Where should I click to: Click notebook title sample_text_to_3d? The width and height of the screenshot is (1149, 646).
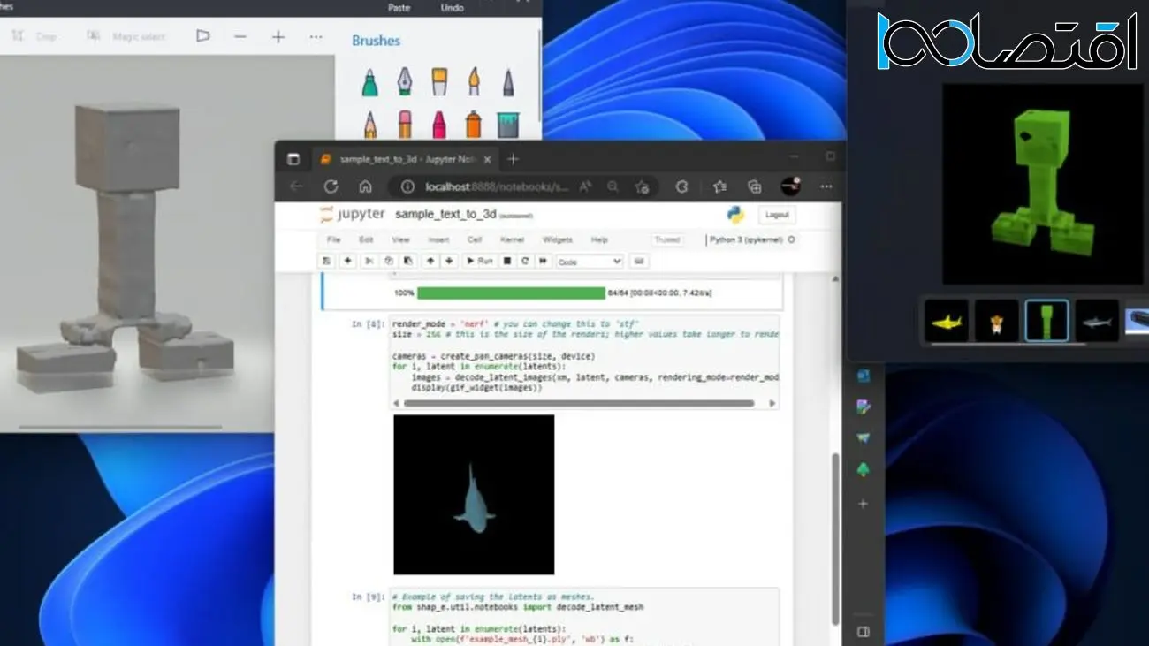[x=445, y=215]
